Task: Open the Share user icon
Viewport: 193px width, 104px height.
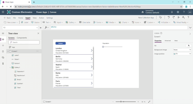Action: [183, 17]
